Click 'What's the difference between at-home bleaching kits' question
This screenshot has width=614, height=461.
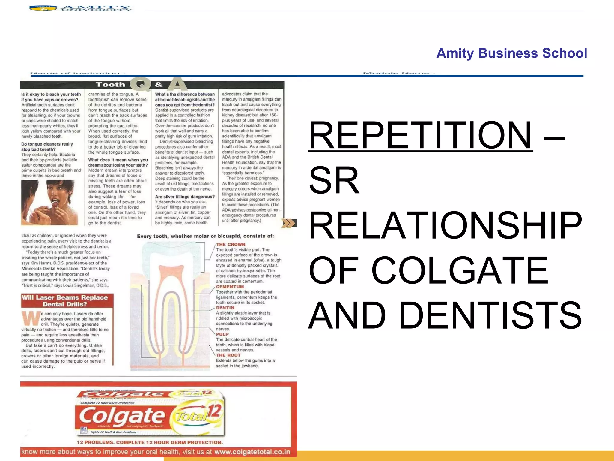pos(185,100)
